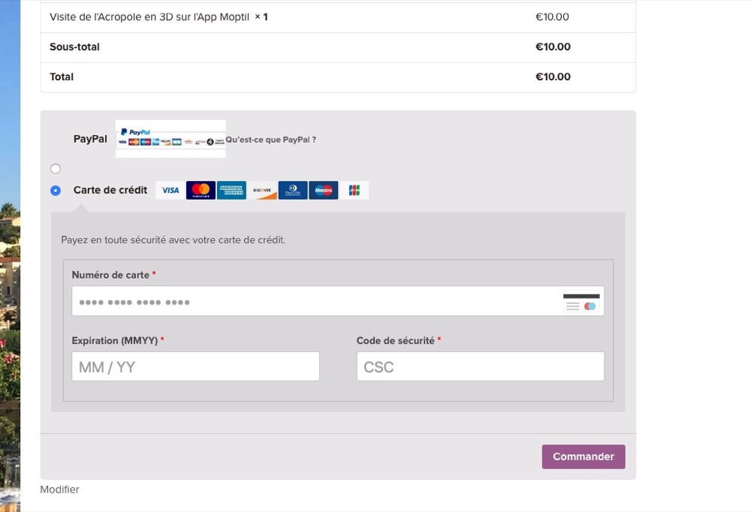The width and height of the screenshot is (751, 512).
Task: Click the Mastercard logo icon
Action: pos(201,191)
